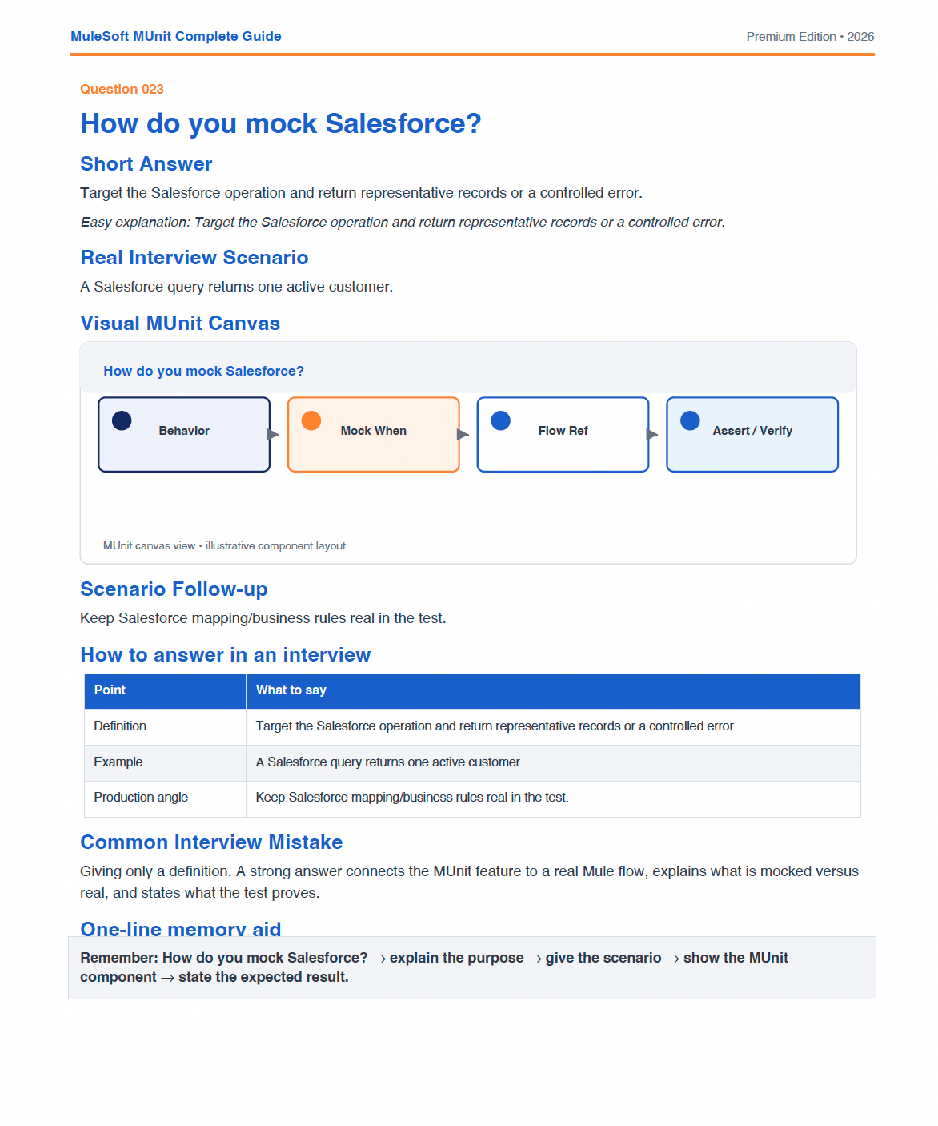Screen dimensions: 938x1126
Task: Select the Definition table row
Action: (x=472, y=726)
